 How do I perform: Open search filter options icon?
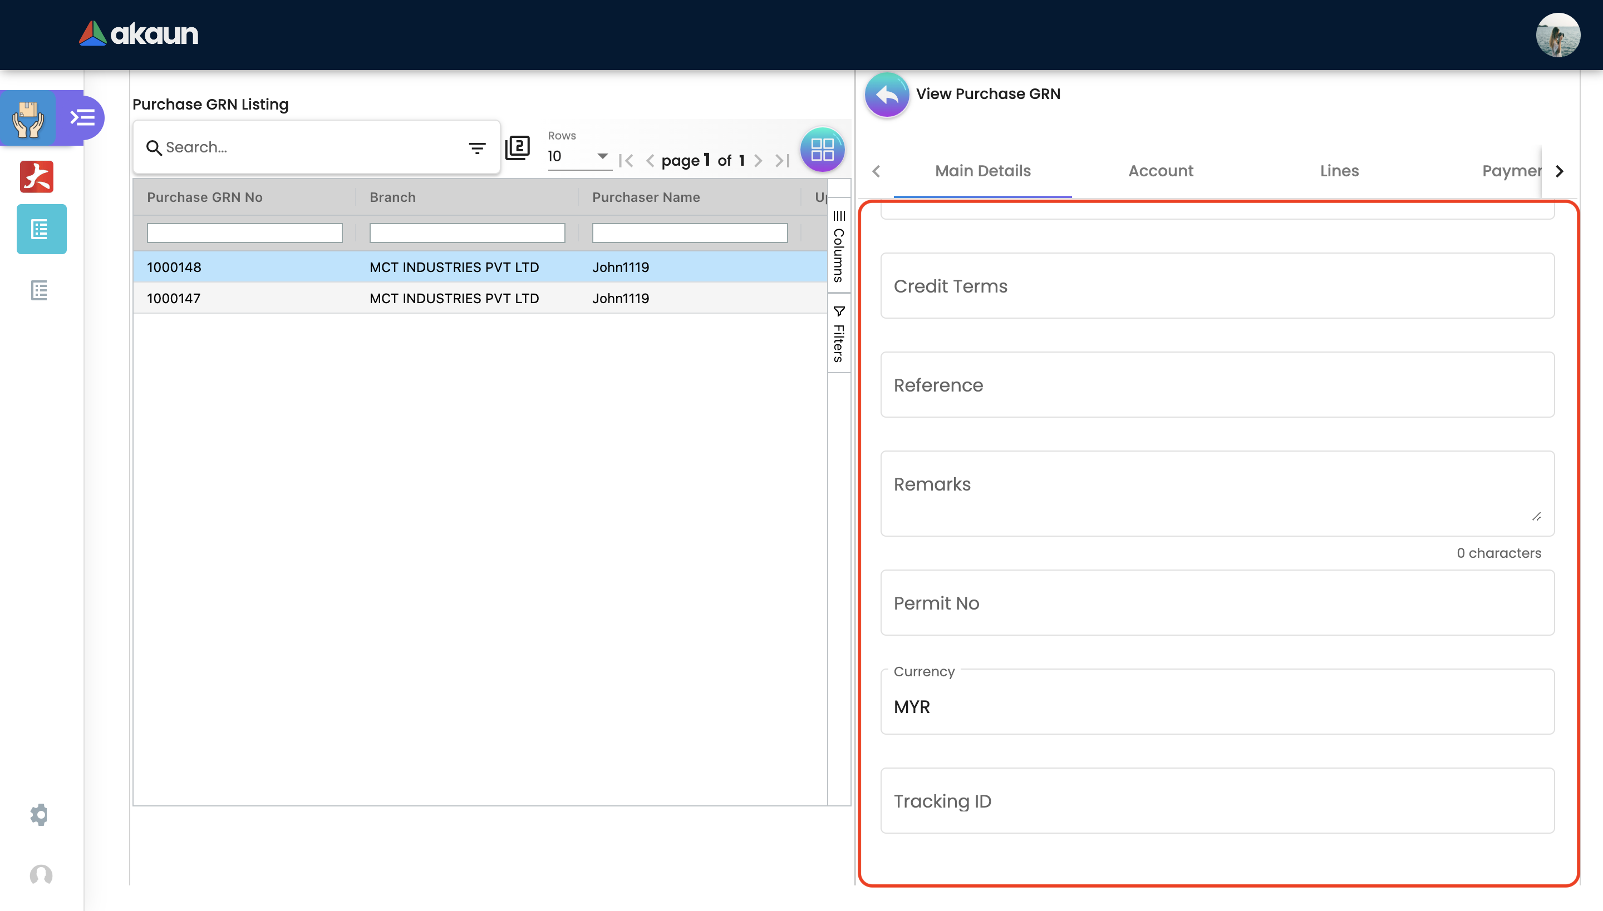coord(477,148)
